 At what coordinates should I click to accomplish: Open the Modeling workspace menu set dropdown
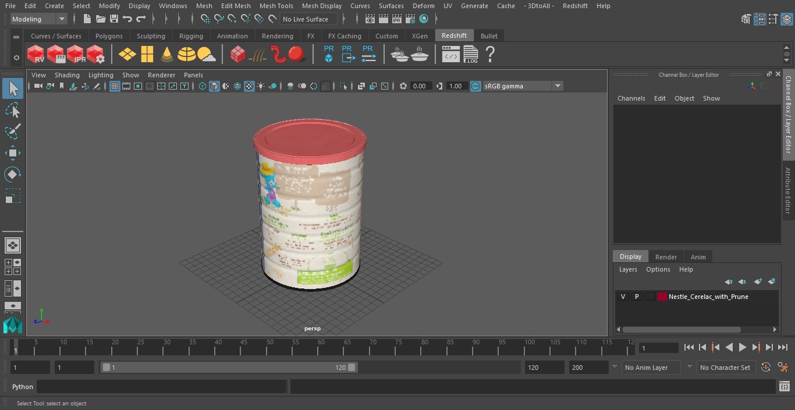39,19
